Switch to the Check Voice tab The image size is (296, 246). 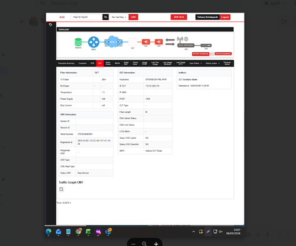click(135, 63)
